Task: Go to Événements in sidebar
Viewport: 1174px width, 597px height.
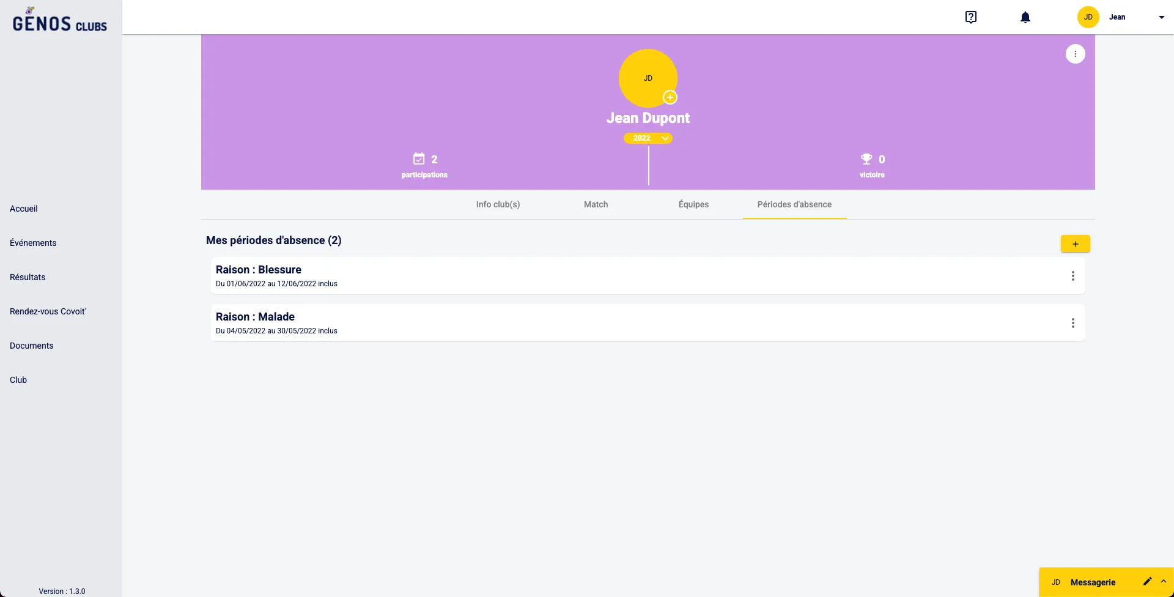Action: coord(33,243)
